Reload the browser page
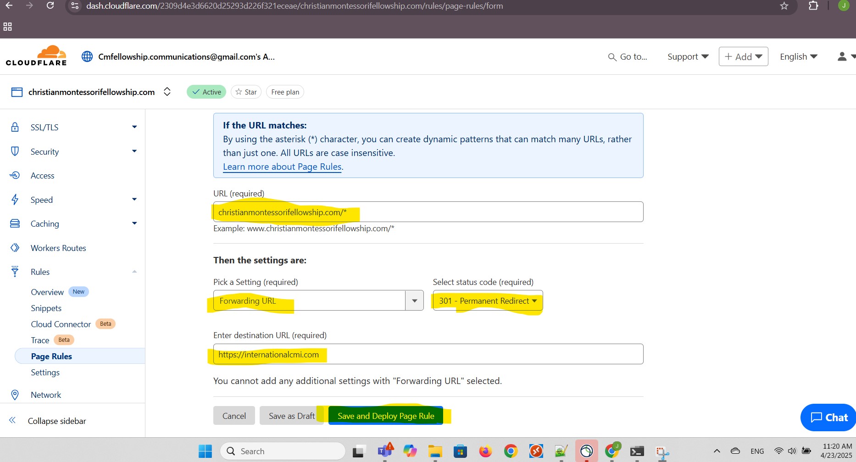Viewport: 856px width, 462px height. pos(50,6)
